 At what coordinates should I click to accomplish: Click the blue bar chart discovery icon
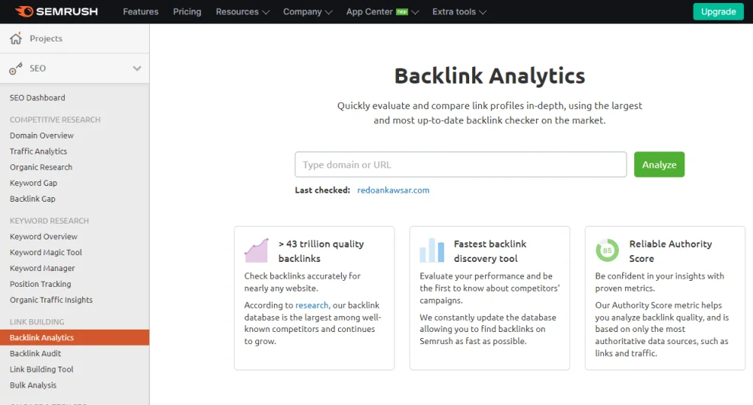tap(431, 251)
